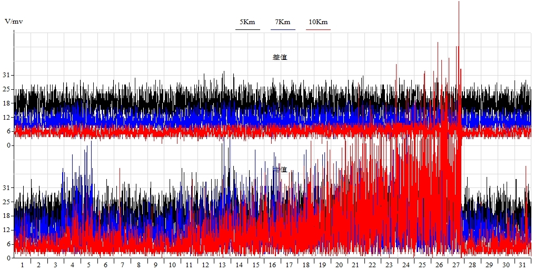Select day 27 on the x-axis
This screenshot has height=273, width=544.
click(456, 265)
